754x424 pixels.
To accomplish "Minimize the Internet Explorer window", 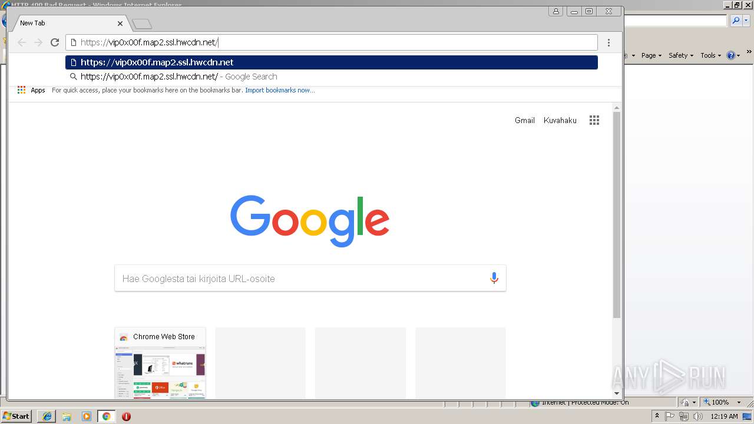I will point(727,5).
